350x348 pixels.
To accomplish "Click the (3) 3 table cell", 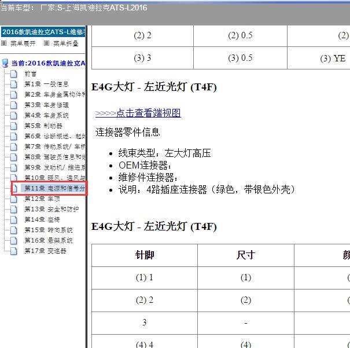I will (142, 58).
